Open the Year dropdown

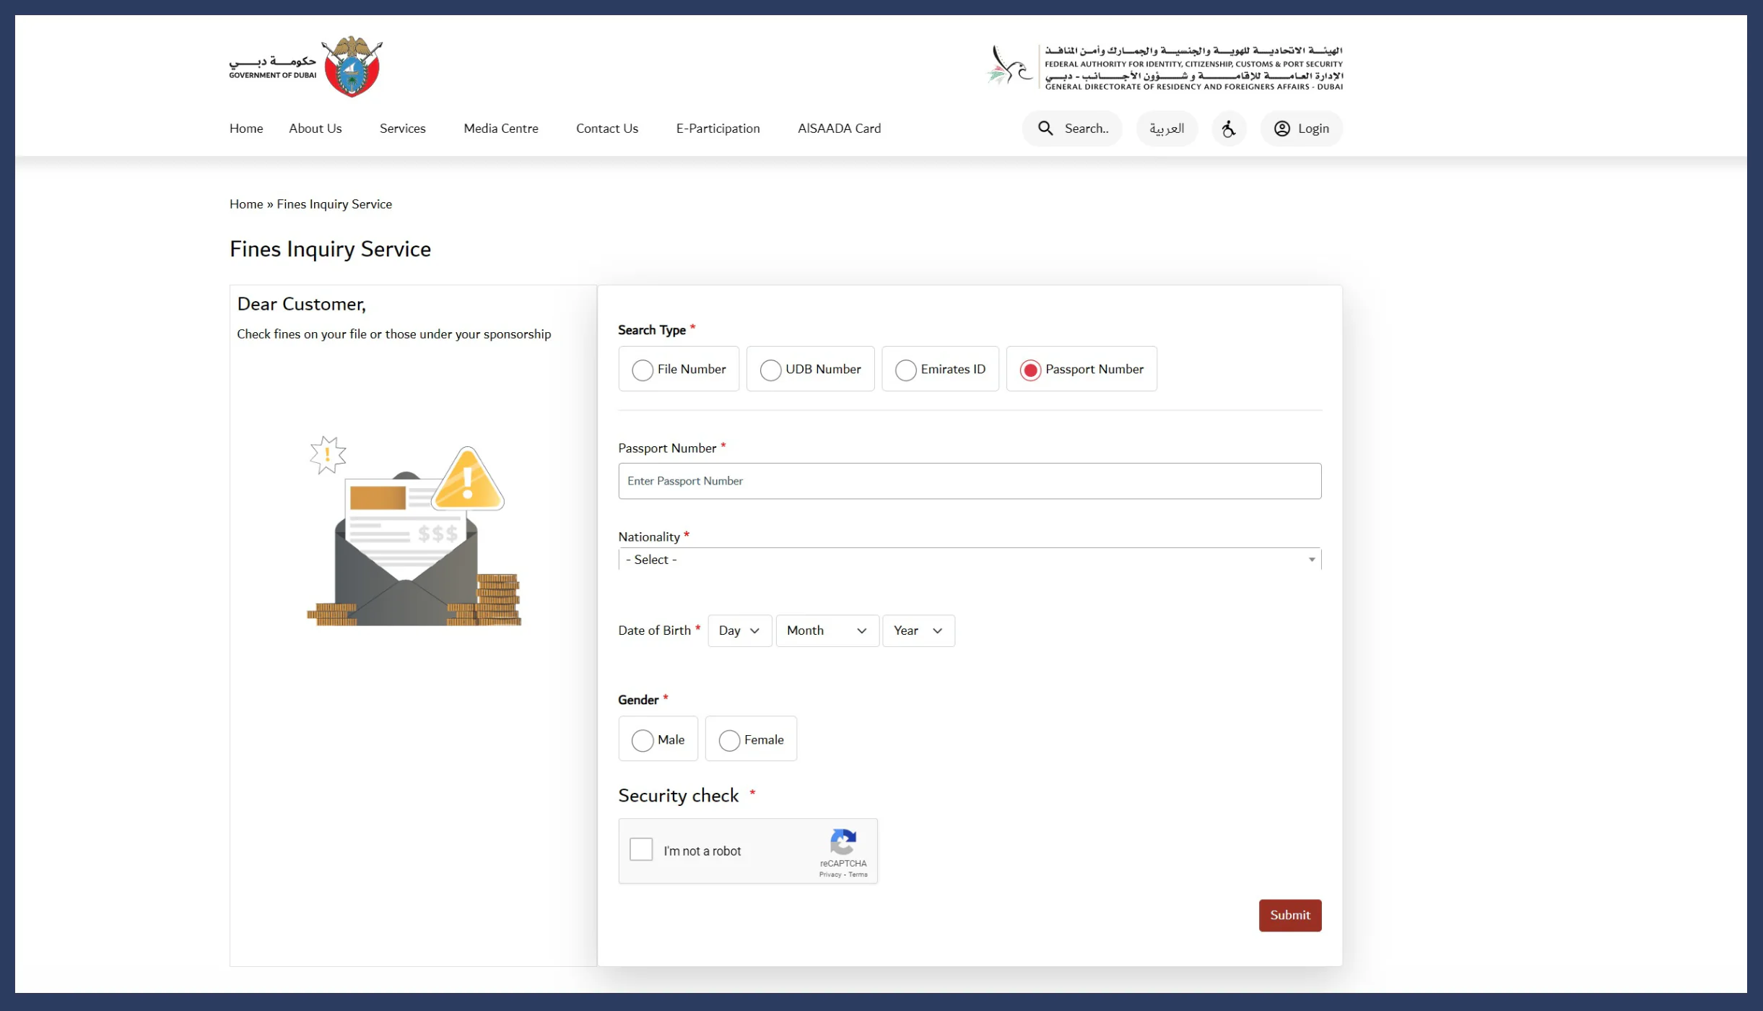918,630
